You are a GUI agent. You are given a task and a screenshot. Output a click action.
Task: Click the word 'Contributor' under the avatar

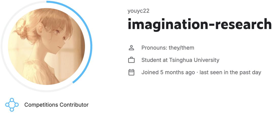pos(74,105)
